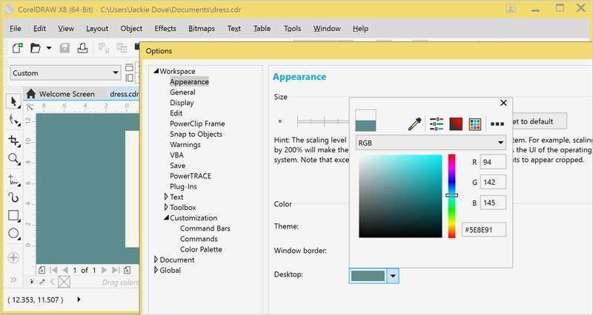
Task: Click the Reset to default button
Action: (x=539, y=121)
